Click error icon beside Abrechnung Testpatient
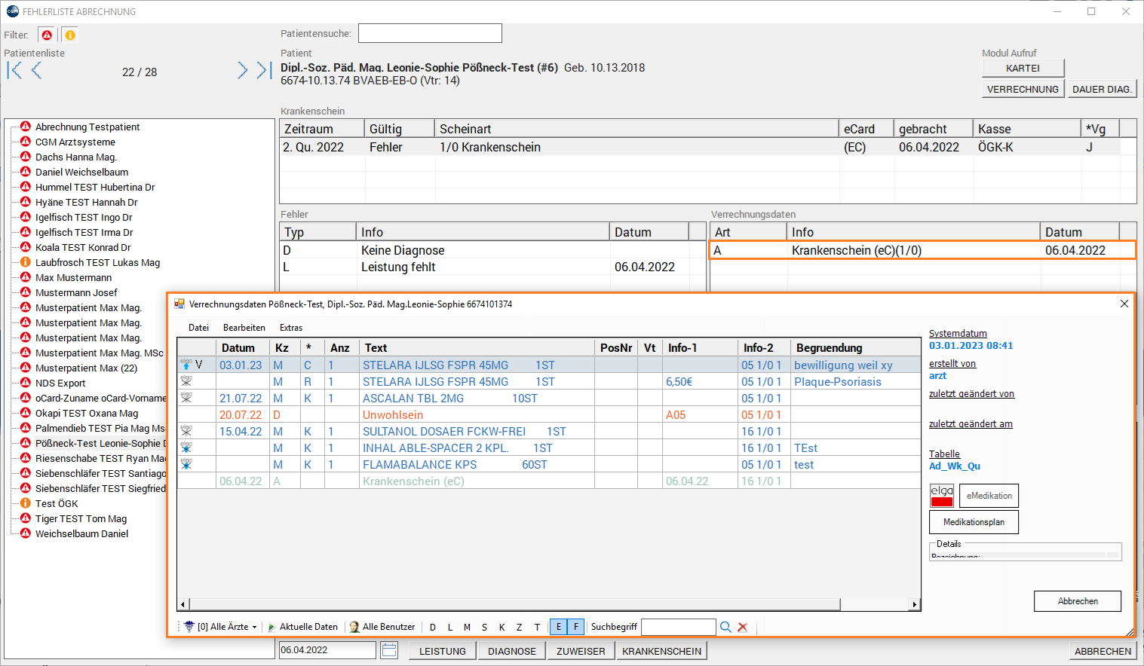 point(26,127)
